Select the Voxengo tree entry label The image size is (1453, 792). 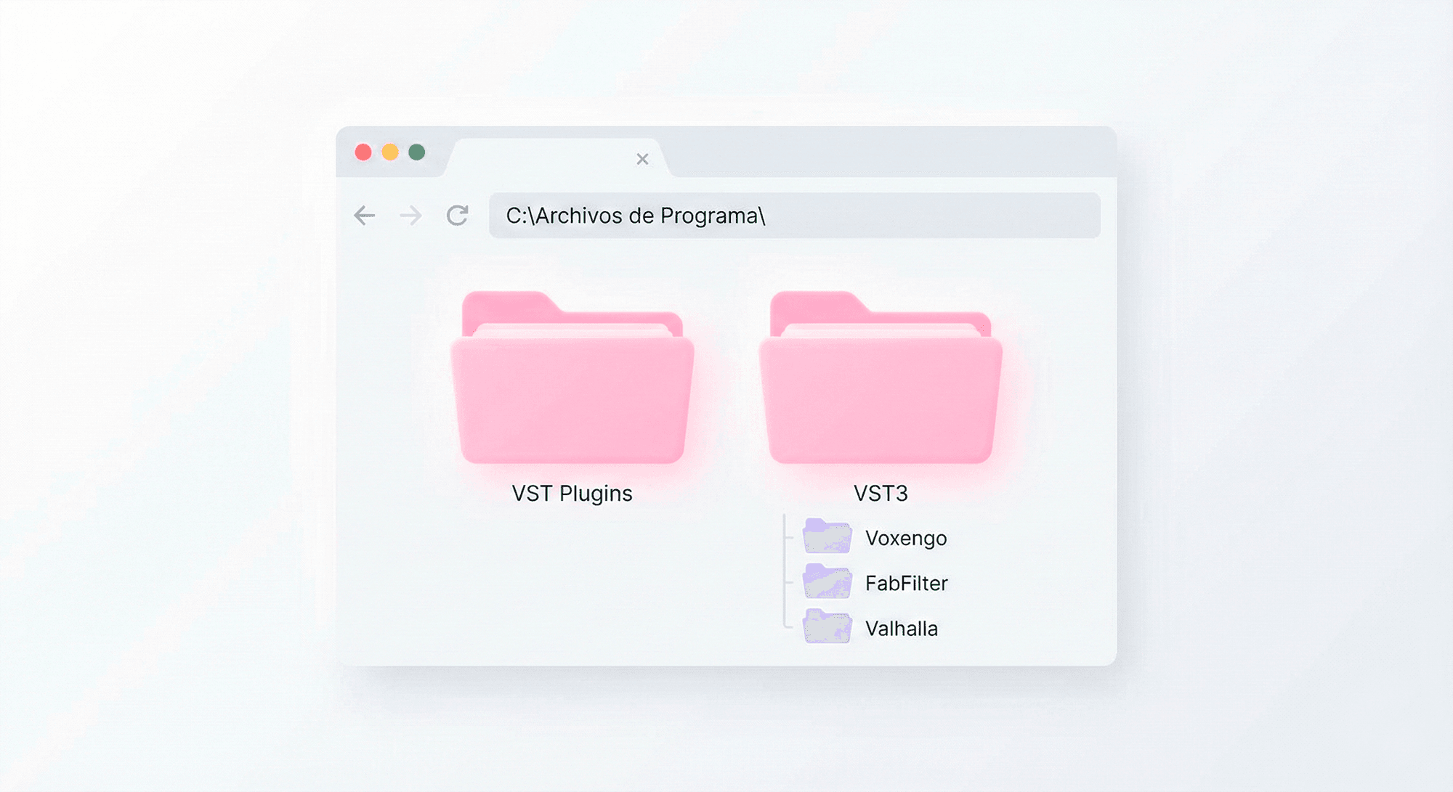[906, 539]
